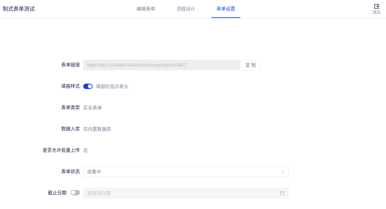This screenshot has width=386, height=209.
Task: Click the 截止日期 field label
Action: (57, 193)
